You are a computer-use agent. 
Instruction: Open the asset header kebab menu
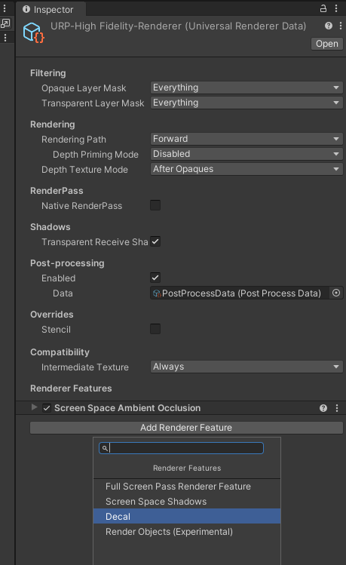[341, 26]
